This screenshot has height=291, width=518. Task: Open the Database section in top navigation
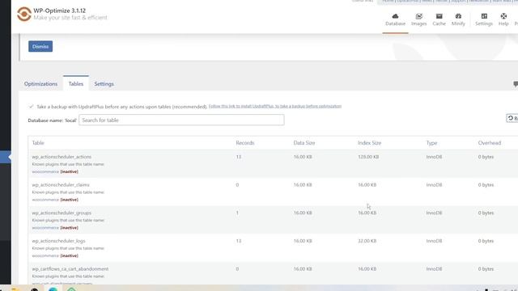(395, 19)
